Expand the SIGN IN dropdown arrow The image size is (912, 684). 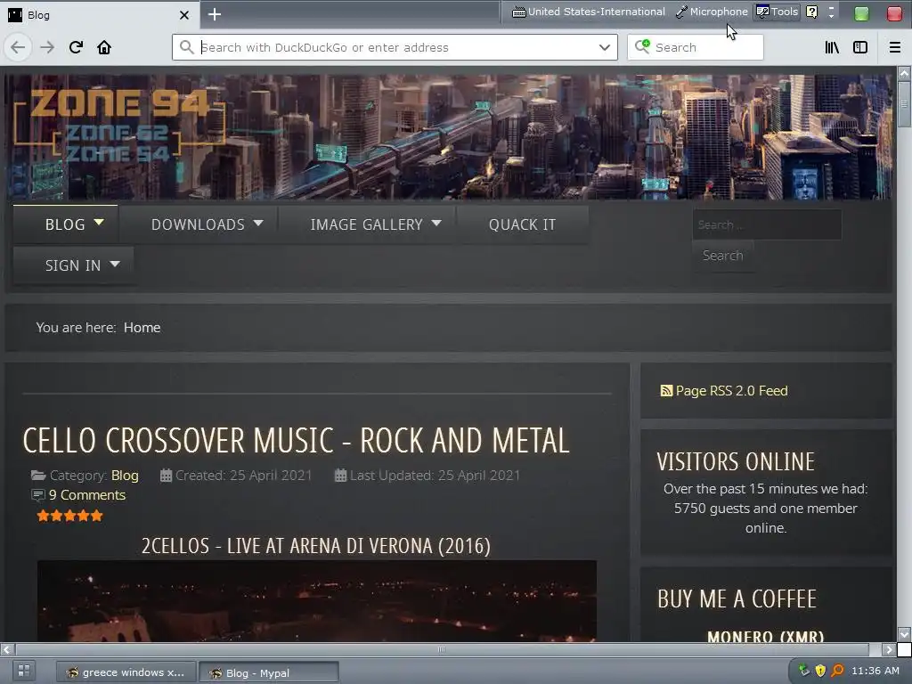click(115, 264)
